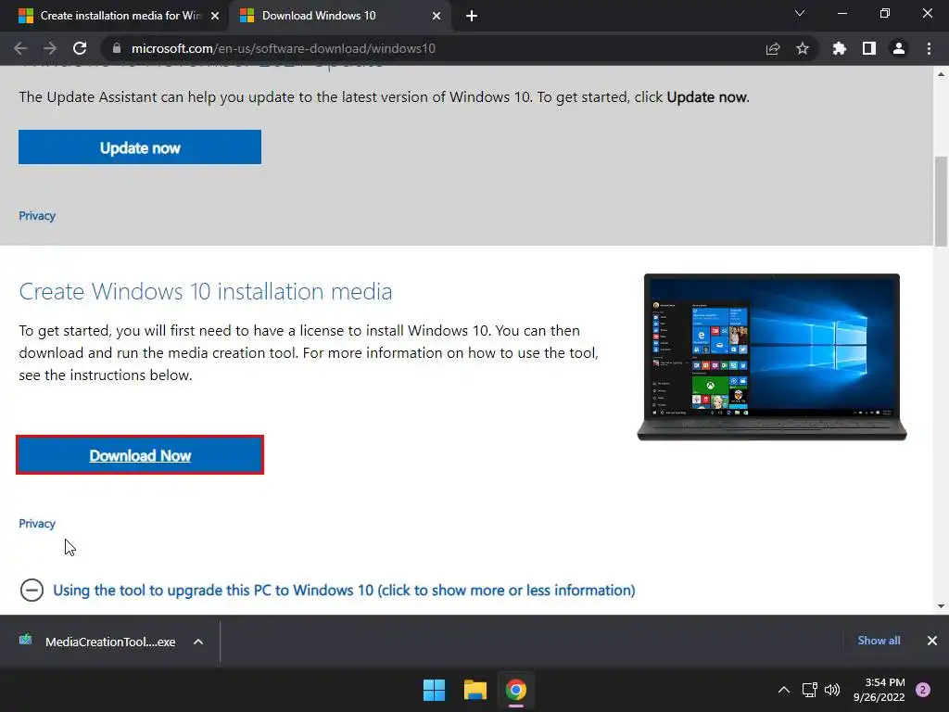Open the notification center badge
Image resolution: width=949 pixels, height=712 pixels.
(x=923, y=690)
